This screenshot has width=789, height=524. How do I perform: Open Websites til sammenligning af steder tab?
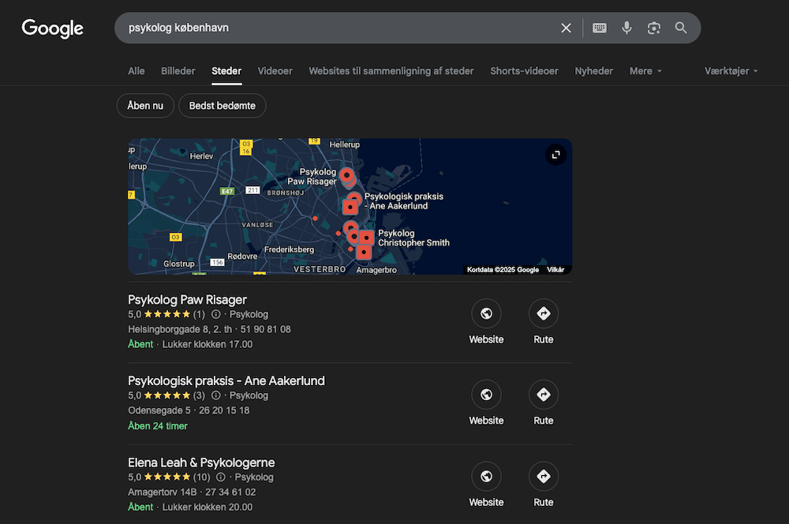391,71
